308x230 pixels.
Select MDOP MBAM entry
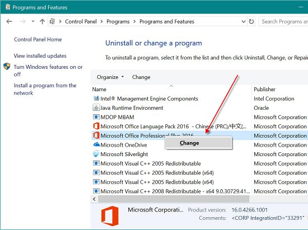pyautogui.click(x=117, y=117)
